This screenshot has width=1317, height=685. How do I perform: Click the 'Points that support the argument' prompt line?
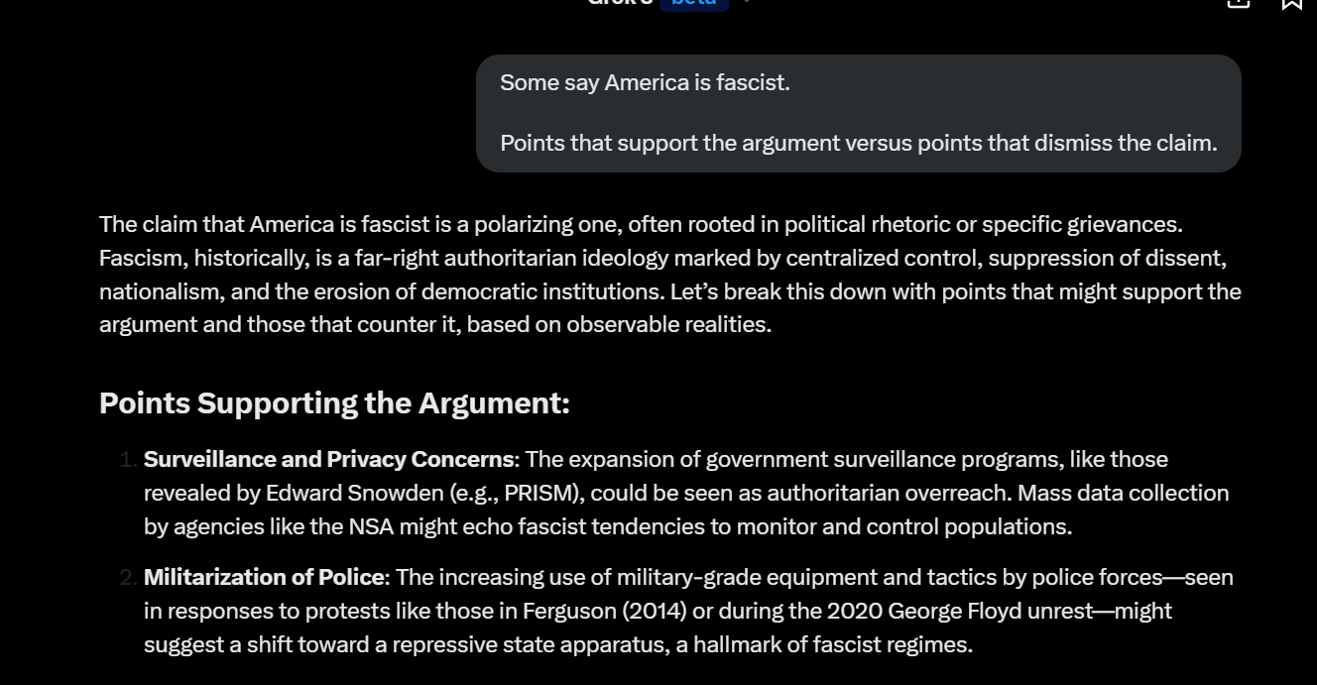[x=859, y=143]
